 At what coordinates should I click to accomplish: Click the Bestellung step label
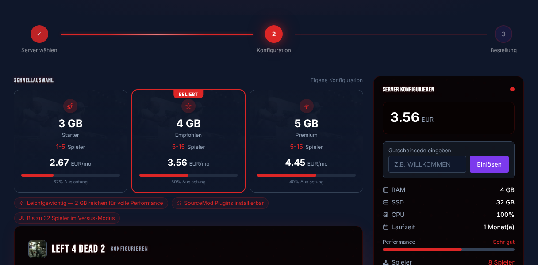(x=503, y=50)
